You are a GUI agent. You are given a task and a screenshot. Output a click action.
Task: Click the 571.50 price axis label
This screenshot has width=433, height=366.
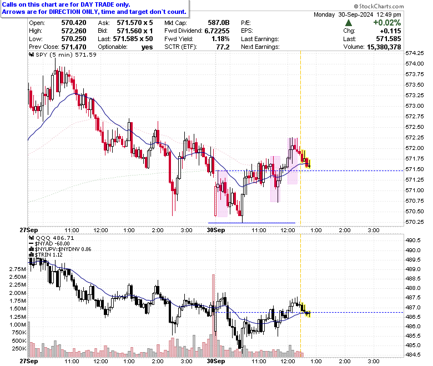tap(415, 169)
